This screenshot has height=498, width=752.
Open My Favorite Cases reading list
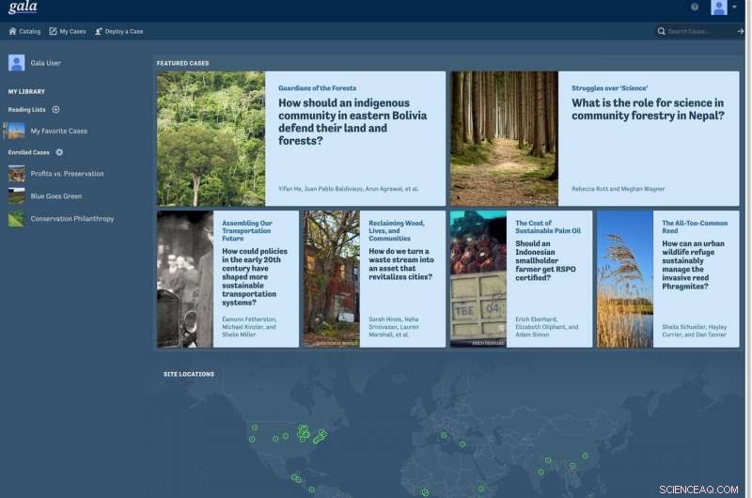(59, 131)
